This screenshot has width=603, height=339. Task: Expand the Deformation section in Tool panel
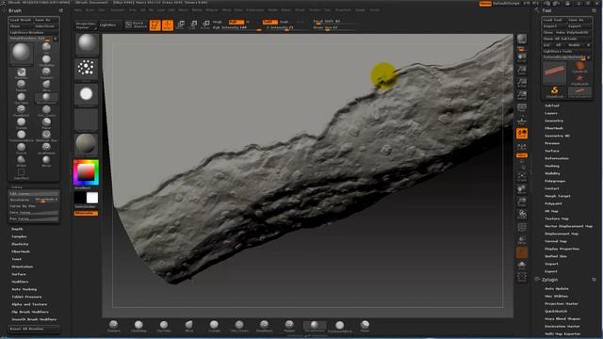pos(557,158)
